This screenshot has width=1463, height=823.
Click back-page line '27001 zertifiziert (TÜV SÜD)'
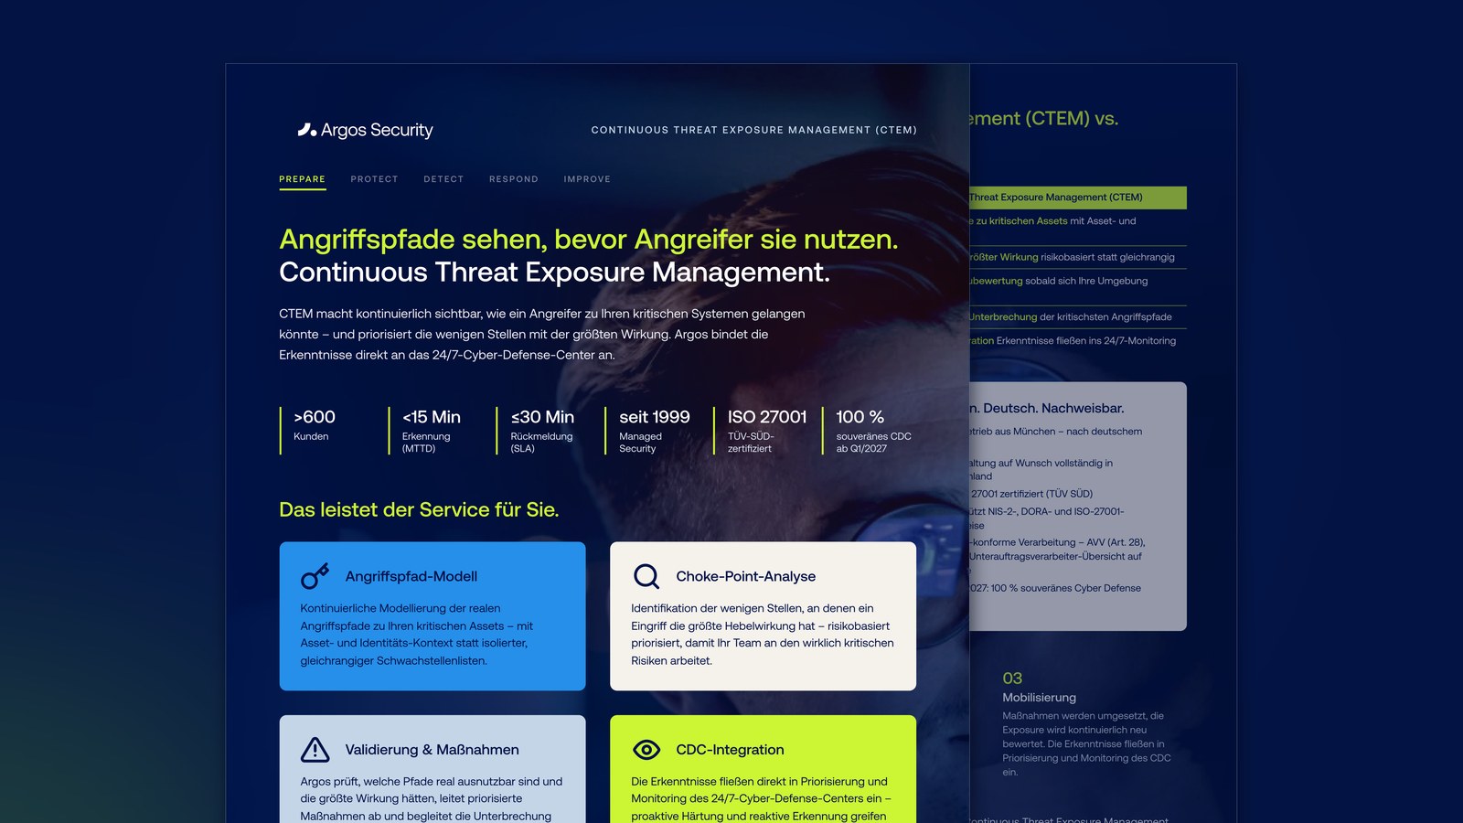pyautogui.click(x=1031, y=494)
